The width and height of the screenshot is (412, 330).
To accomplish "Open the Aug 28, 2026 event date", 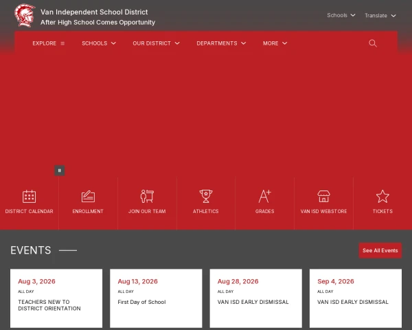I will [x=238, y=281].
